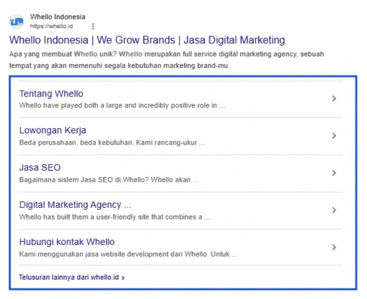Open the Lowongan Kerja sitelink
Image resolution: width=367 pixels, height=299 pixels.
(x=53, y=131)
